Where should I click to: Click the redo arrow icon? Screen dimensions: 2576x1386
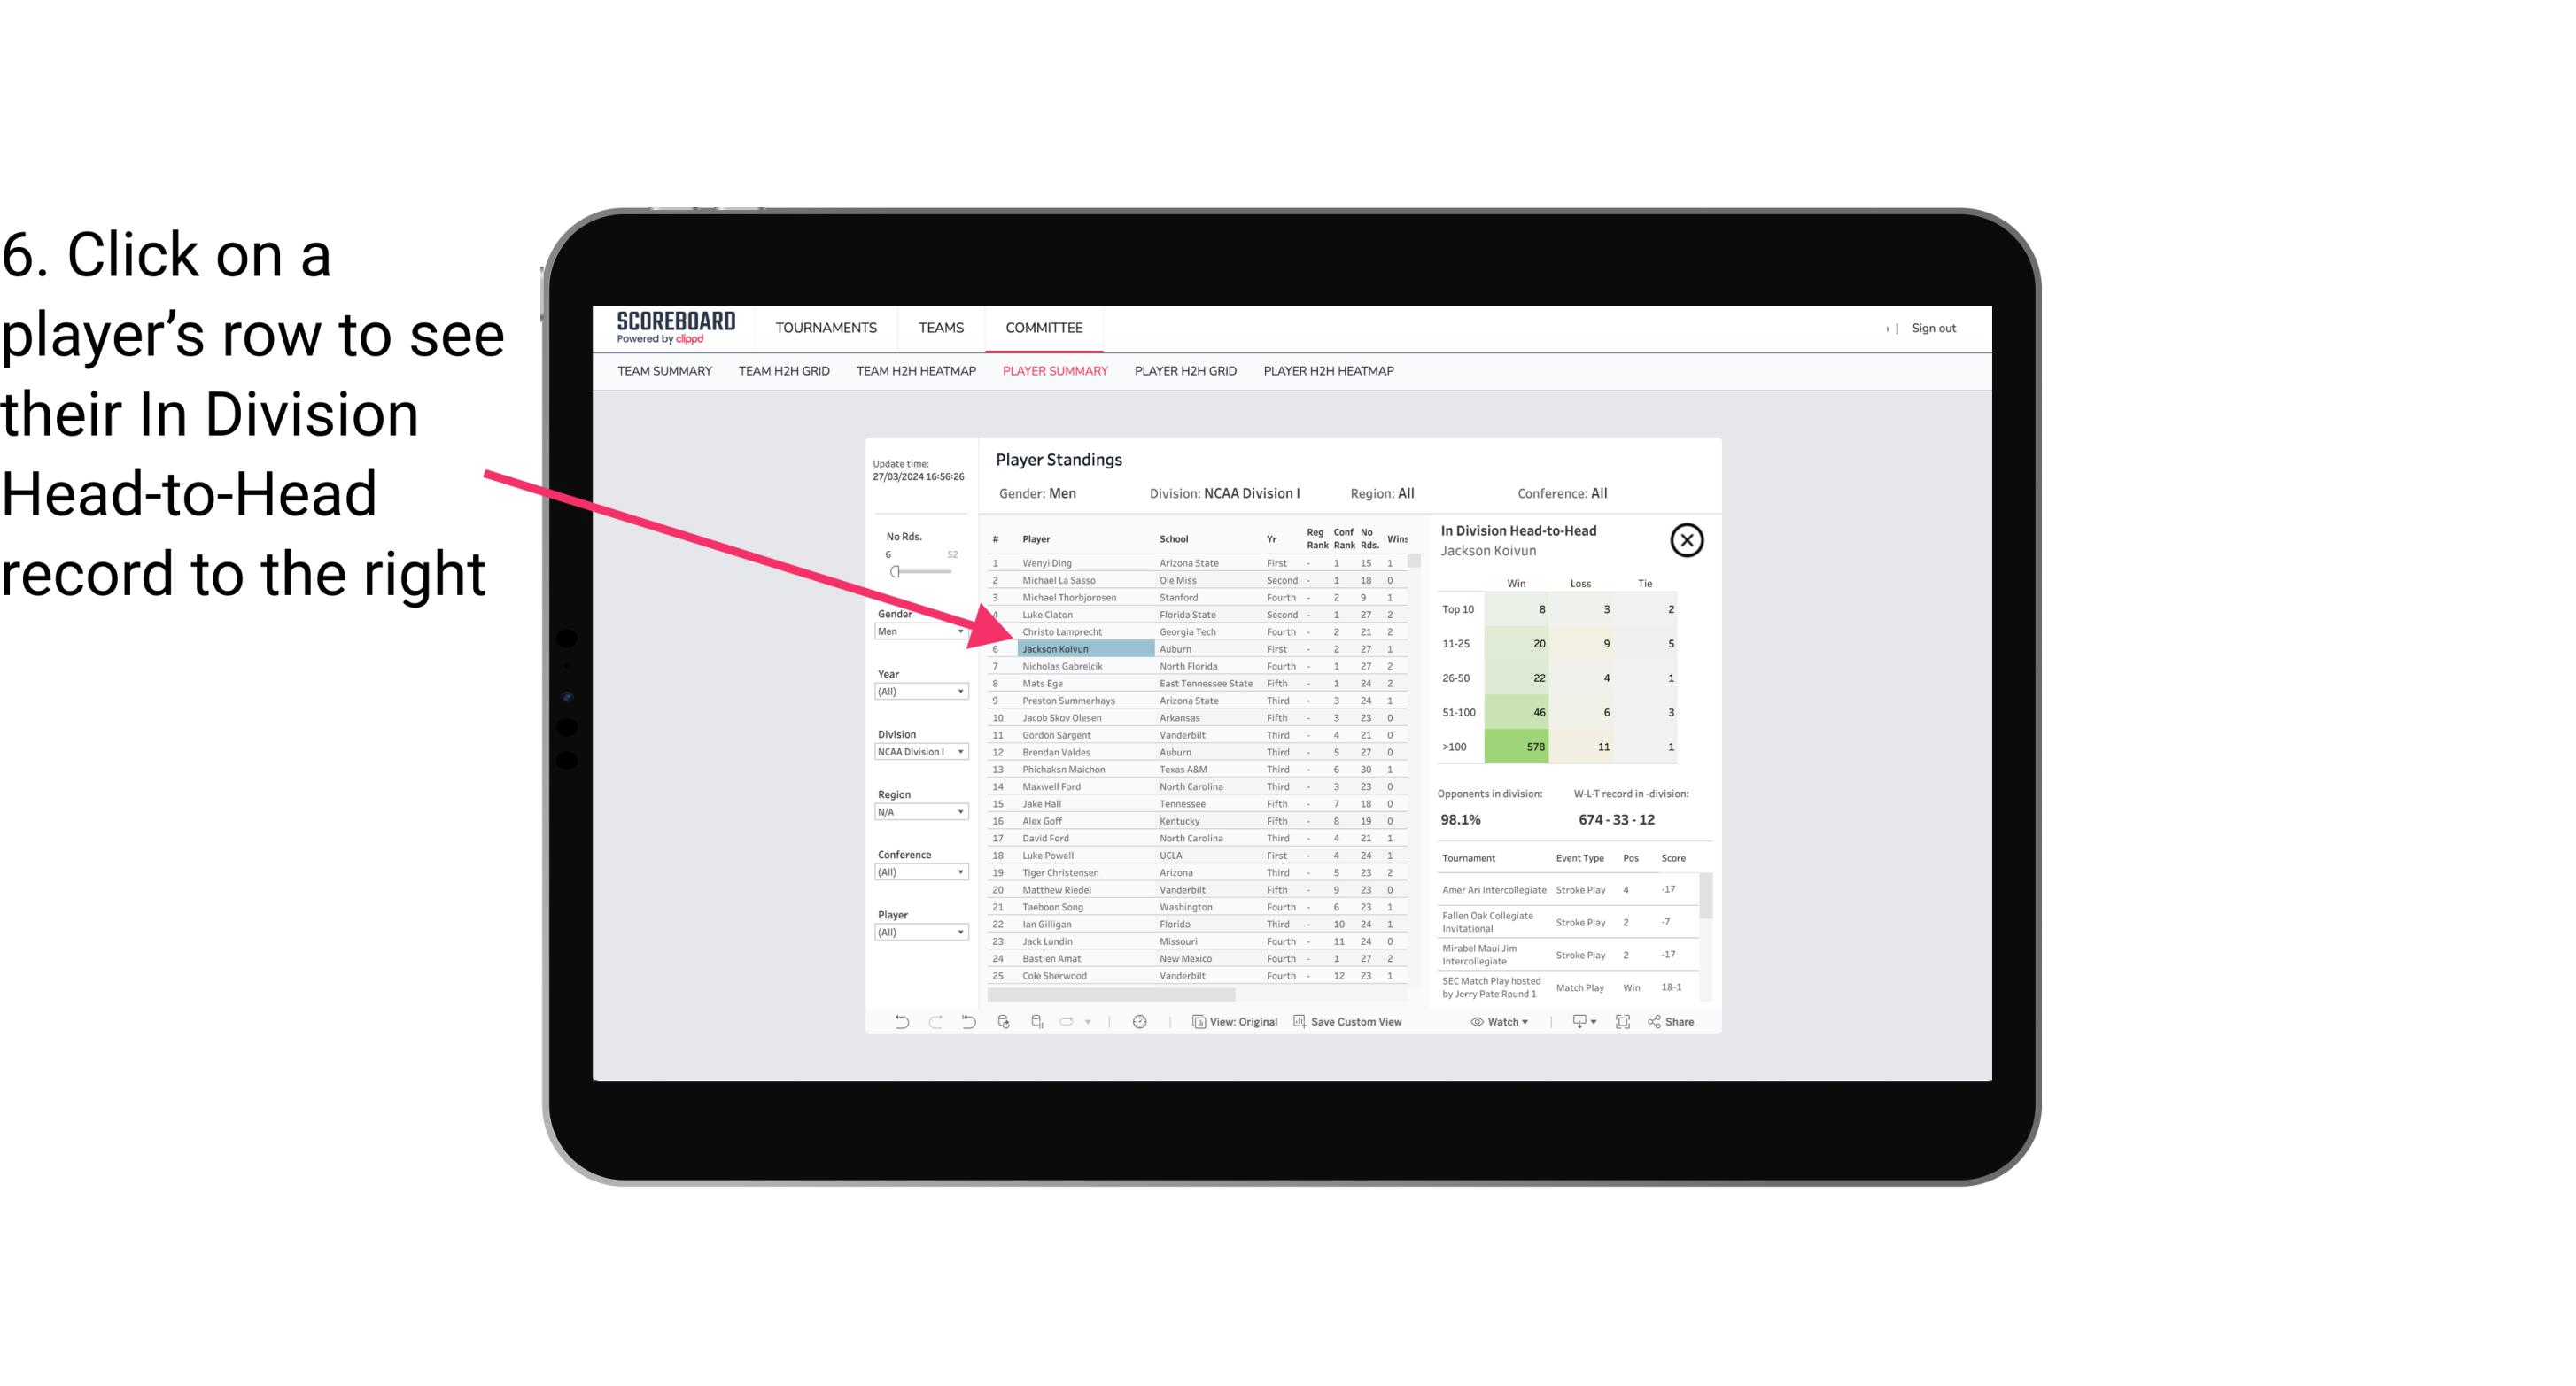click(934, 1022)
